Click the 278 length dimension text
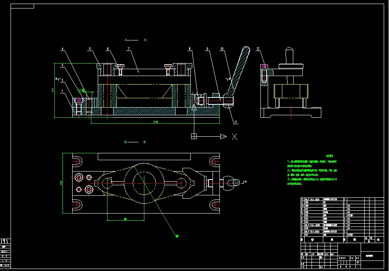 tap(155, 122)
